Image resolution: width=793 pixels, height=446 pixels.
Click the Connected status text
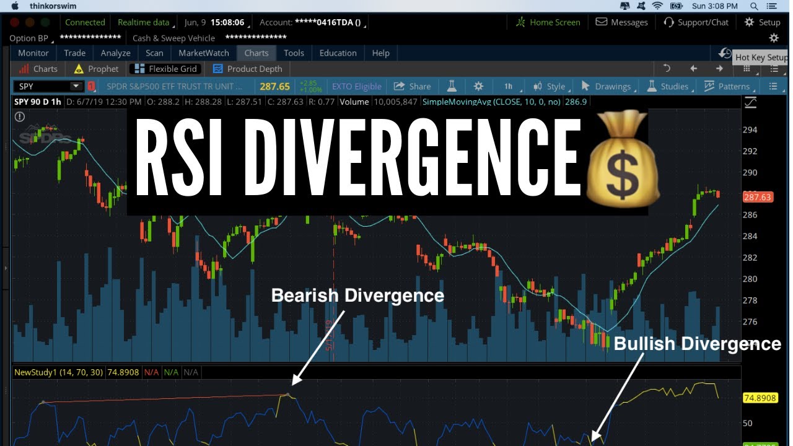(85, 22)
